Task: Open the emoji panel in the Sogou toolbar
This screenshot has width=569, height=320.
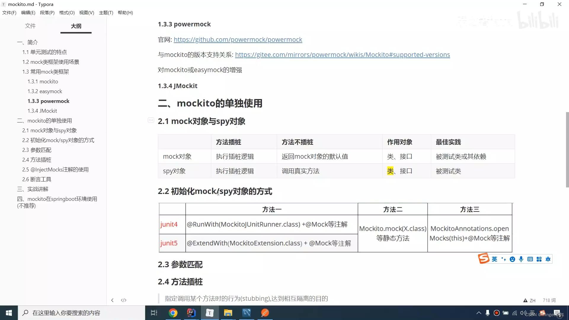Action: coord(512,259)
